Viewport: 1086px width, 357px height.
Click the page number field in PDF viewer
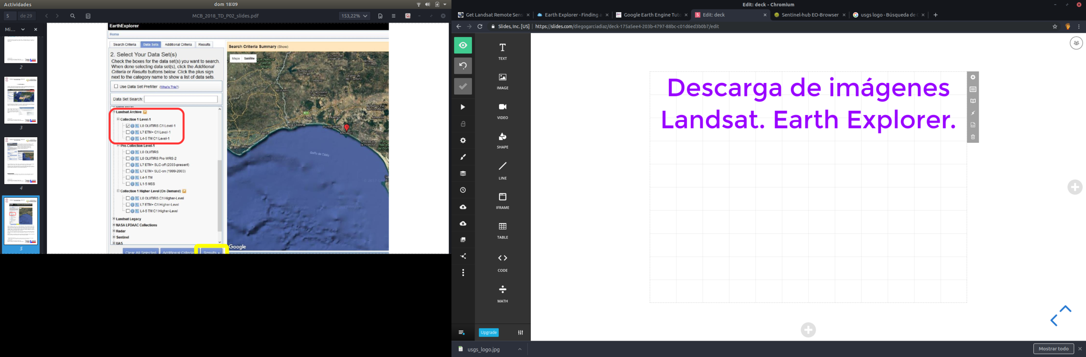pos(10,16)
